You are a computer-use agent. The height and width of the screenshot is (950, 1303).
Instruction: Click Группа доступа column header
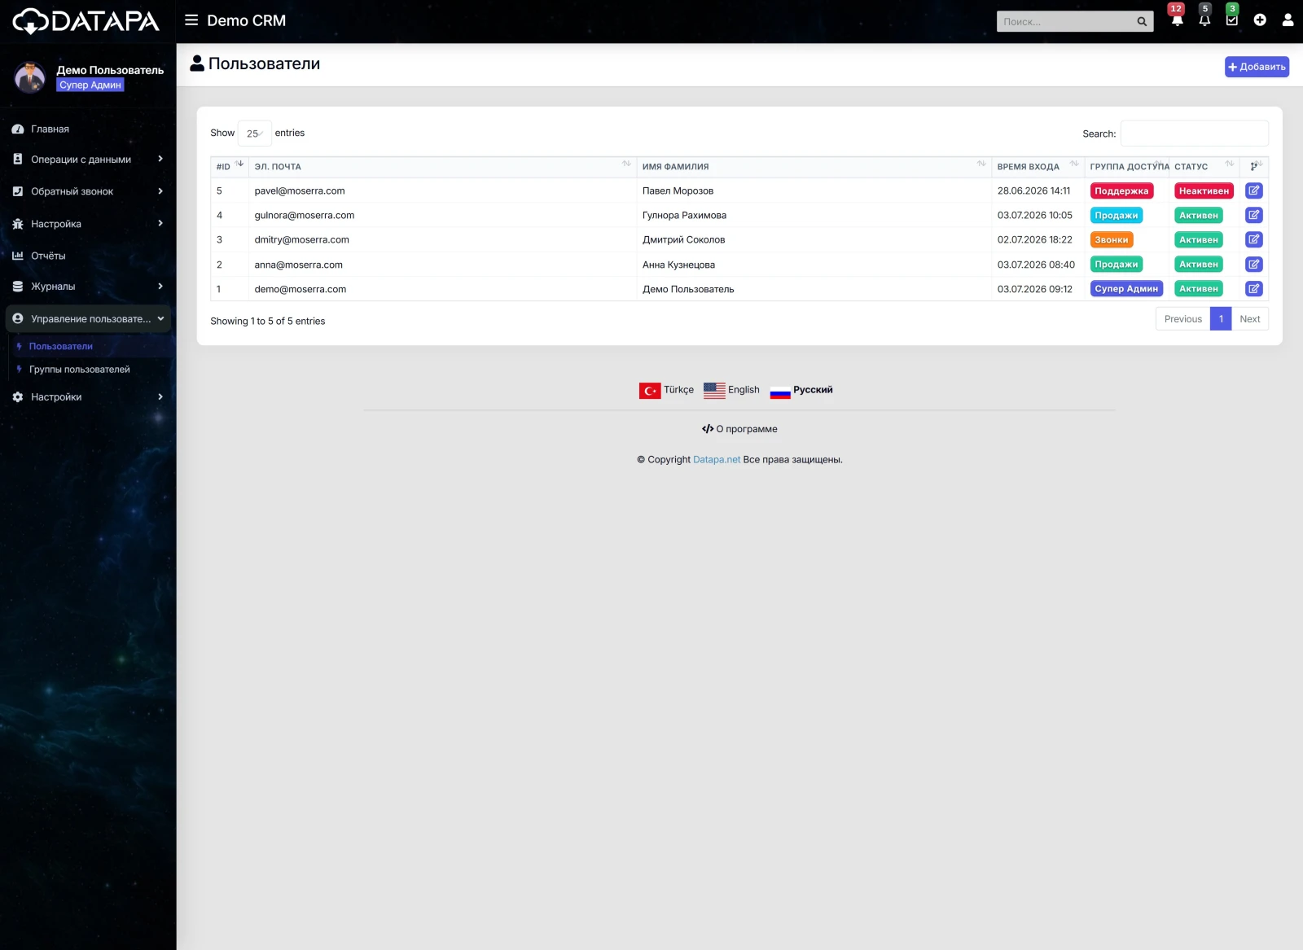tap(1129, 166)
